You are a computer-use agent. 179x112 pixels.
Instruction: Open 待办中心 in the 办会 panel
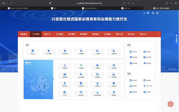pyautogui.click(x=133, y=52)
